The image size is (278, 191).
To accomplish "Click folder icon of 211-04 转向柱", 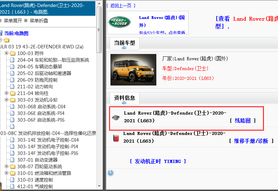I will pos(12,93).
